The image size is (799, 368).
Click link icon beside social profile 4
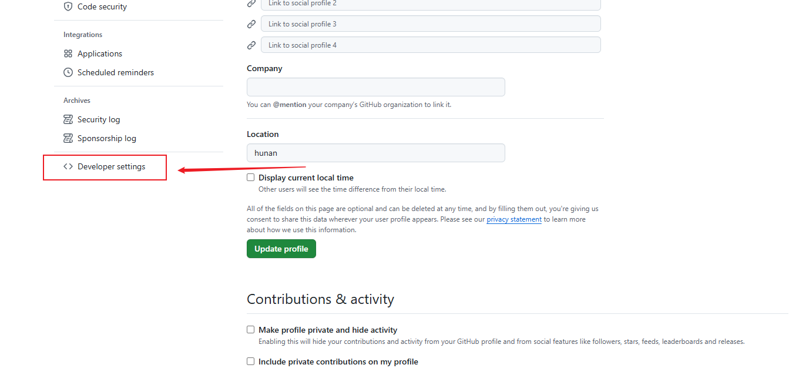(251, 45)
